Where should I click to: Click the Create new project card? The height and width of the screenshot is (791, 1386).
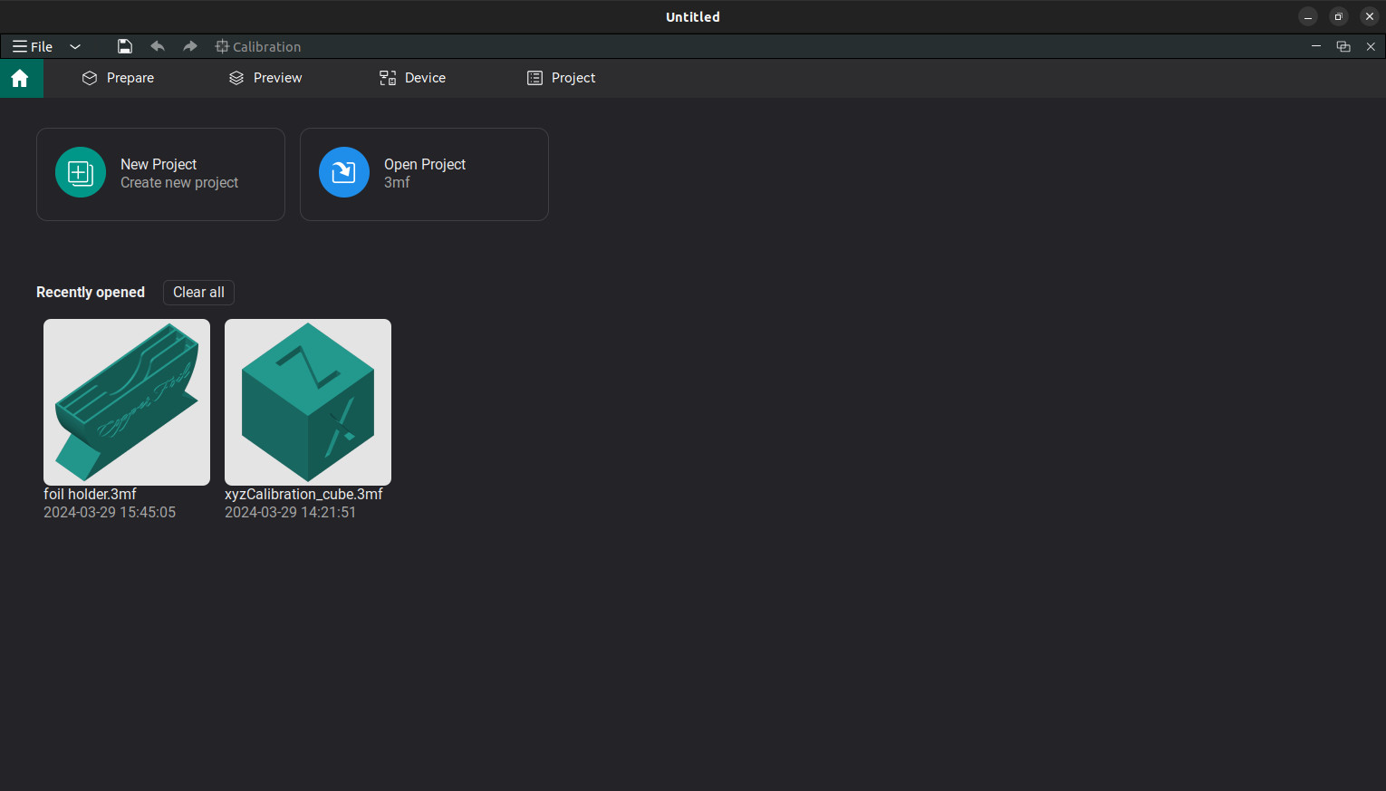tap(160, 174)
